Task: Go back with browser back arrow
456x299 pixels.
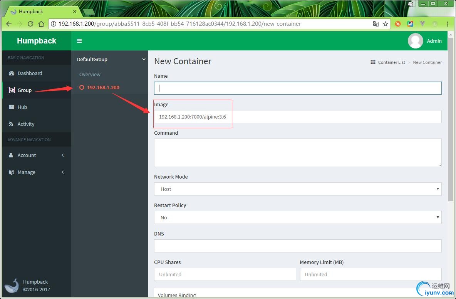Action: tap(9, 24)
